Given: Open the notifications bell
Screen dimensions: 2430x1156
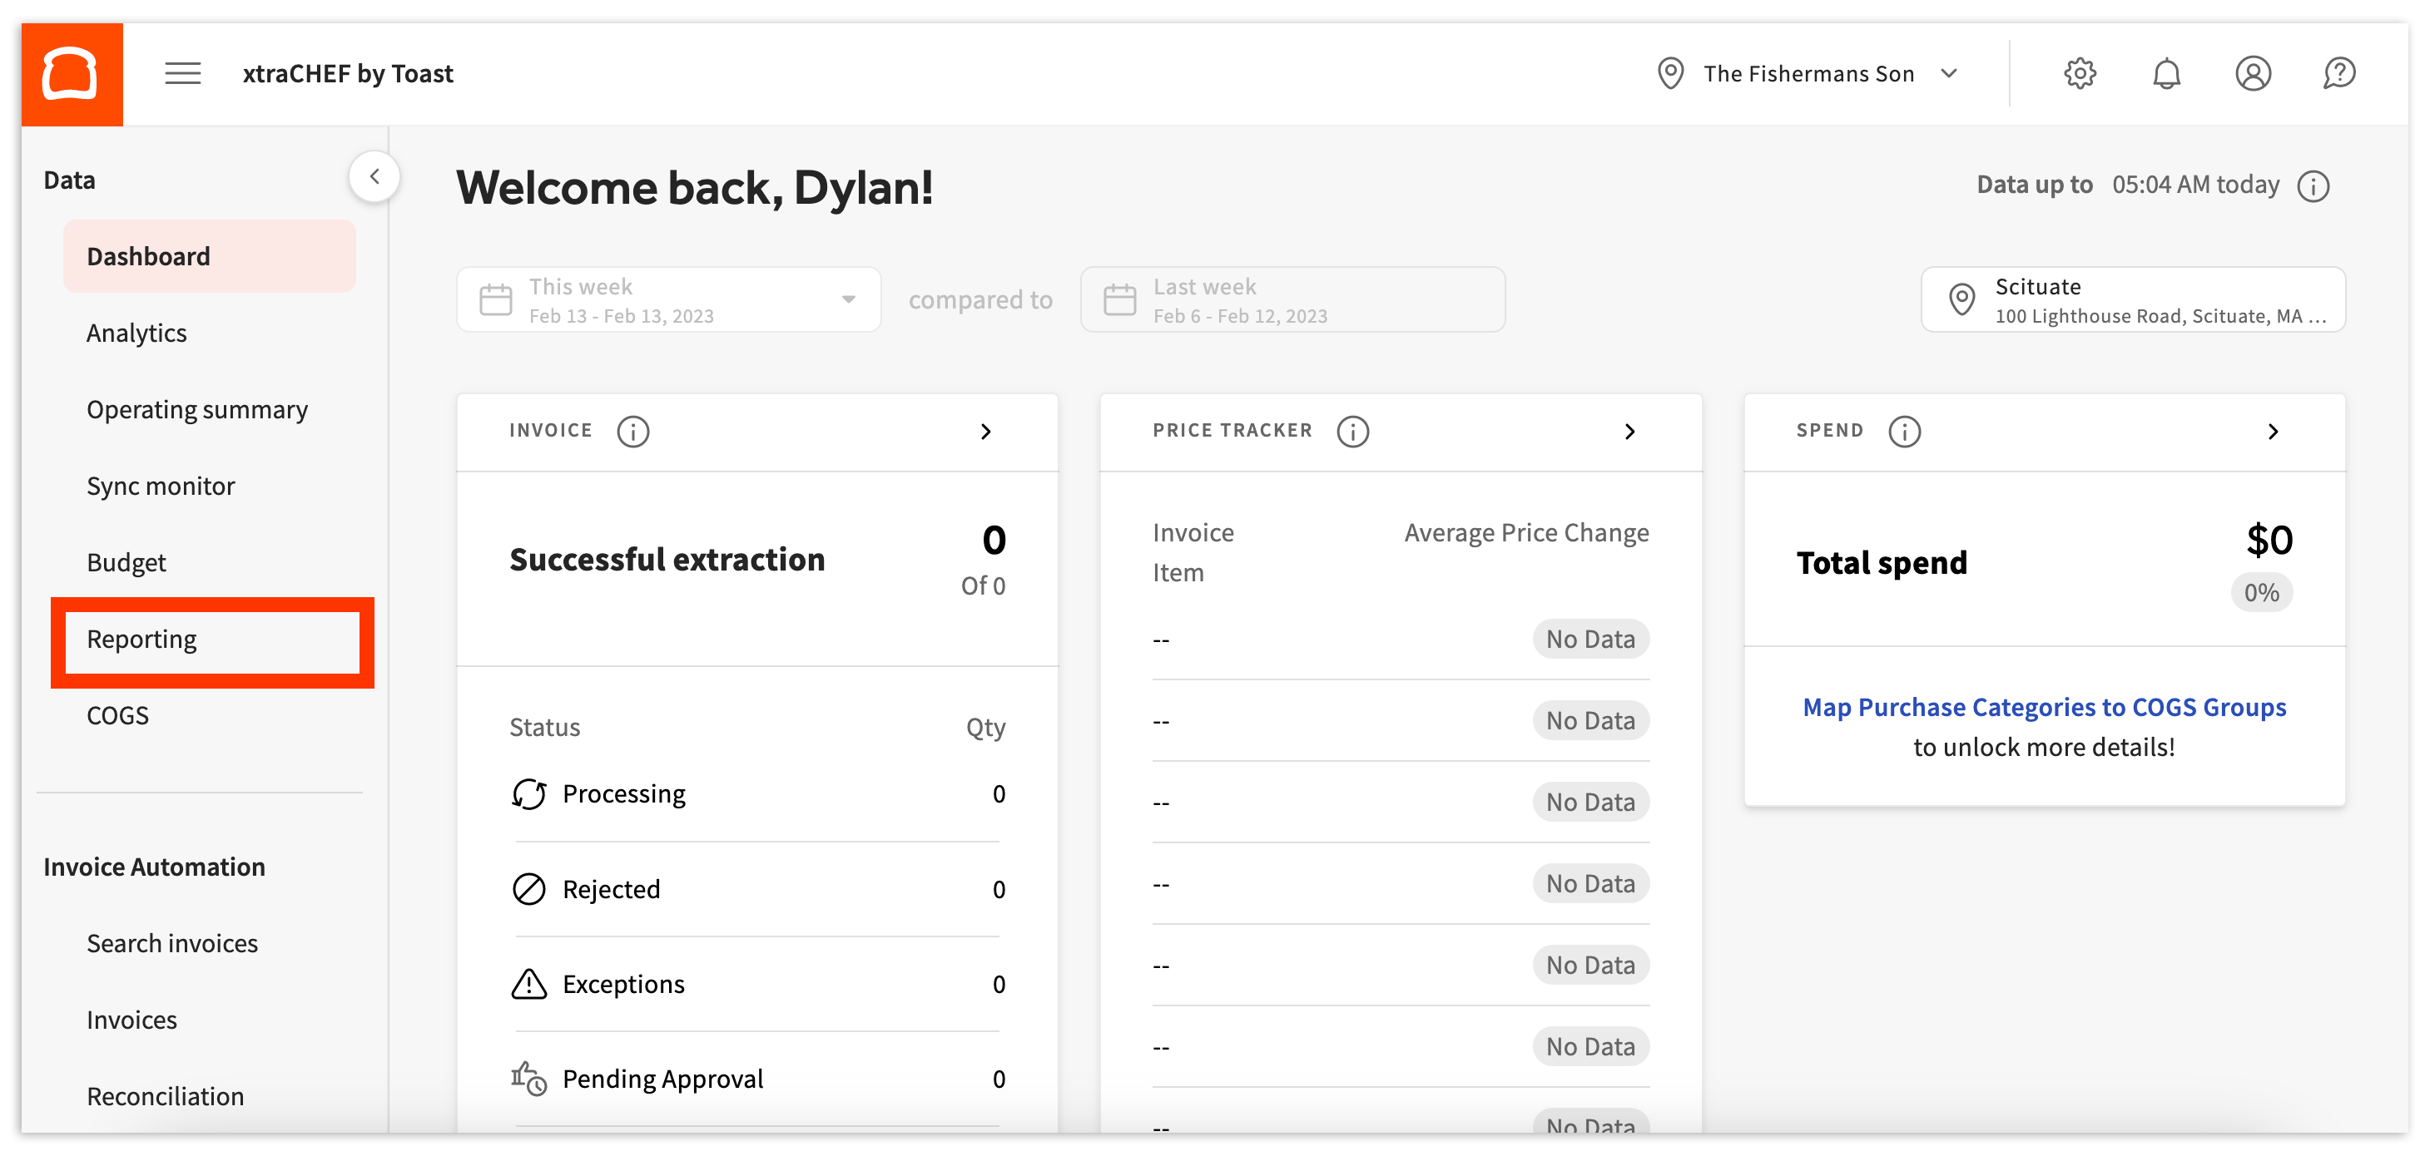Looking at the screenshot, I should tap(2166, 73).
